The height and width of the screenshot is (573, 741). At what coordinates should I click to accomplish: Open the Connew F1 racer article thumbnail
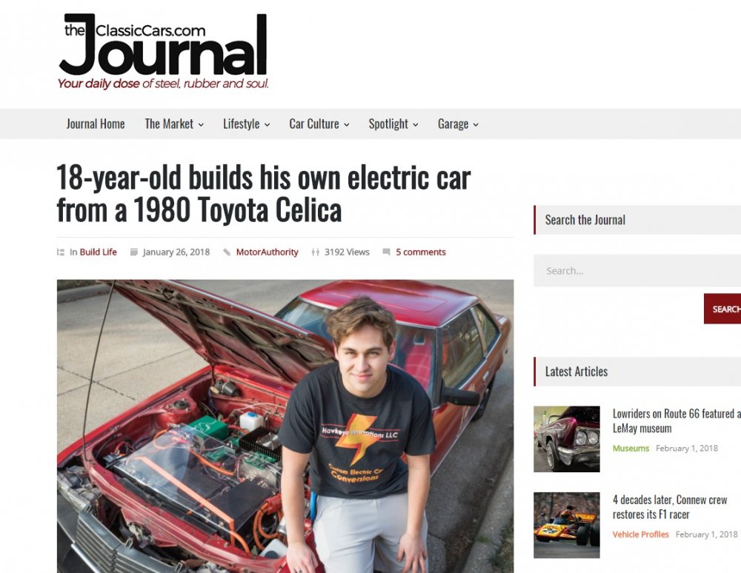[x=567, y=526]
